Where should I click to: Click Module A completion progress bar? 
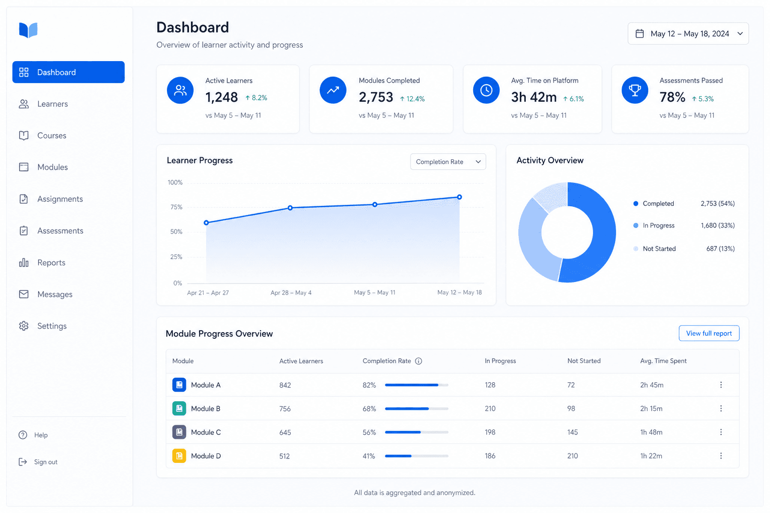pyautogui.click(x=417, y=385)
